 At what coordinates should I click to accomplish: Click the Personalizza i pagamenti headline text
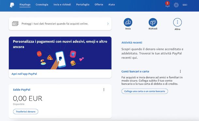[60, 44]
